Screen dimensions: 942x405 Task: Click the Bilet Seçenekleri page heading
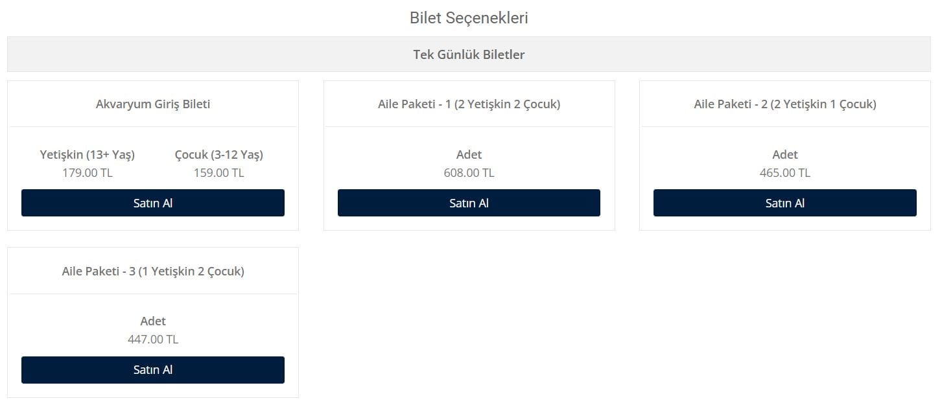pyautogui.click(x=469, y=18)
